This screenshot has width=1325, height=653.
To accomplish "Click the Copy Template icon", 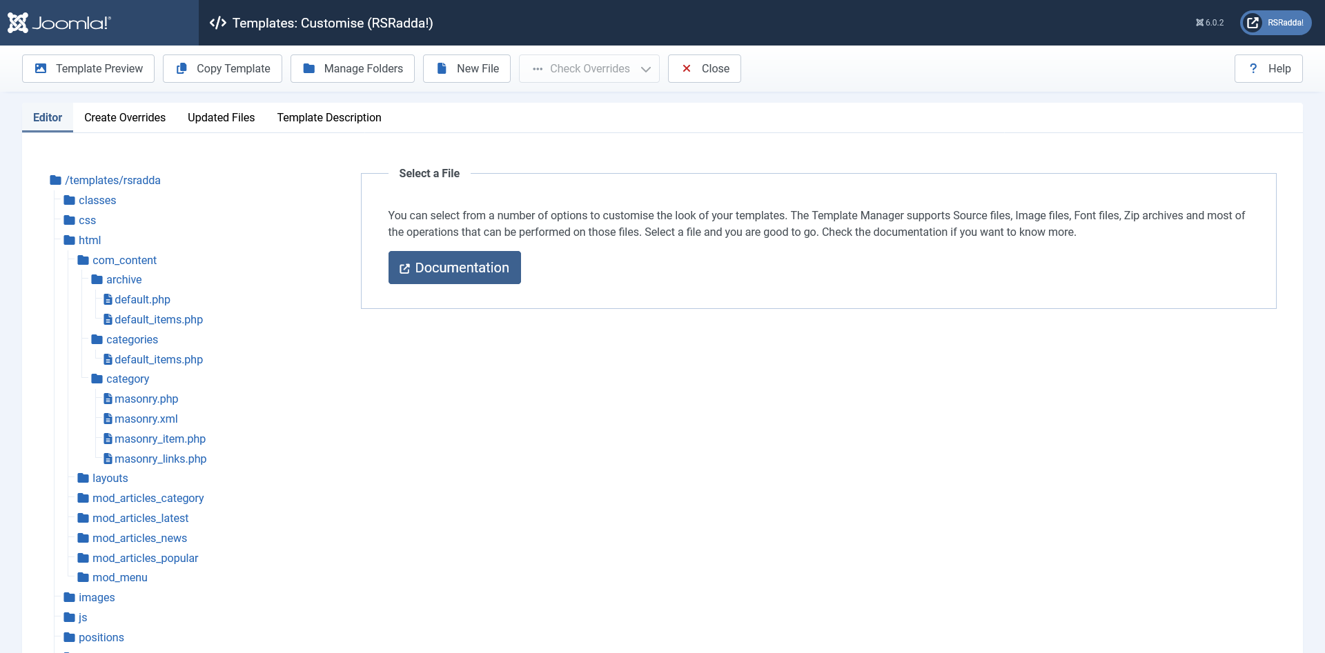I will click(x=181, y=68).
